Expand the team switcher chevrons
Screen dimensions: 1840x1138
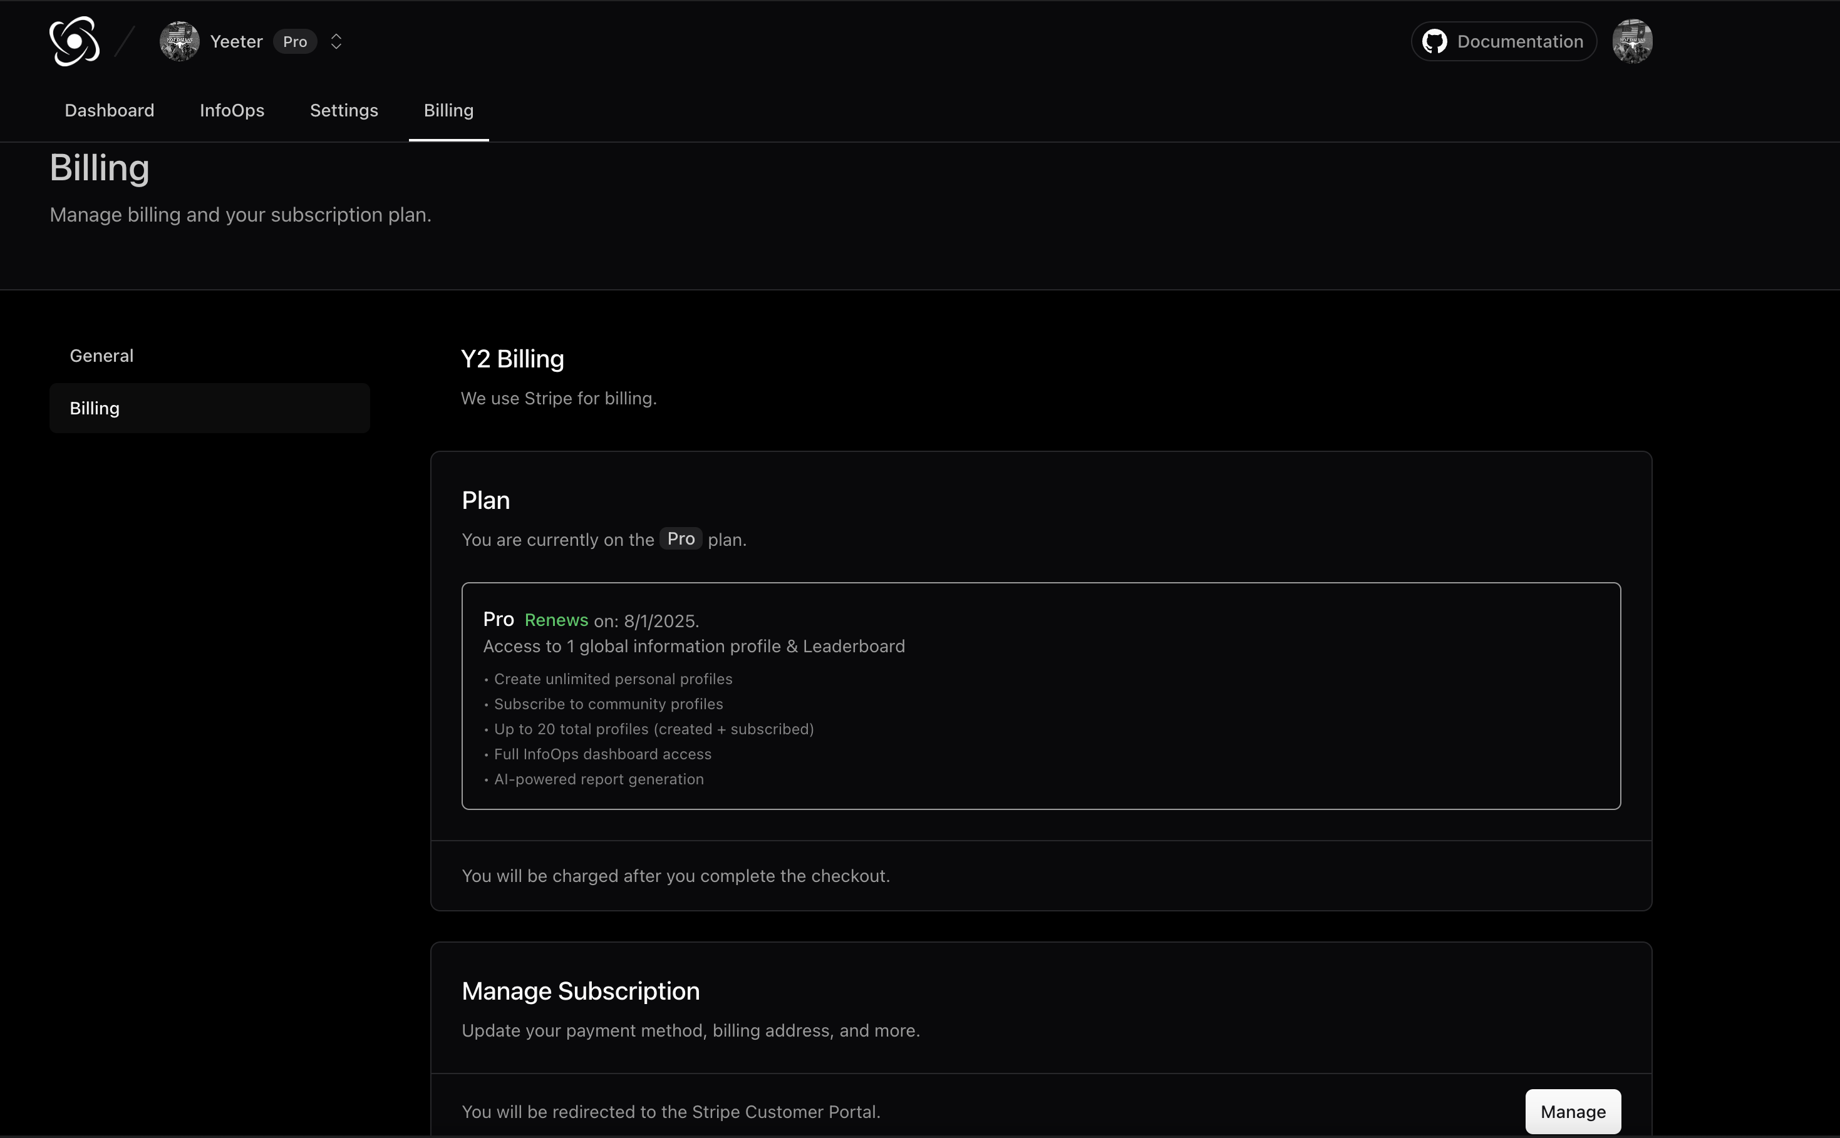(336, 41)
